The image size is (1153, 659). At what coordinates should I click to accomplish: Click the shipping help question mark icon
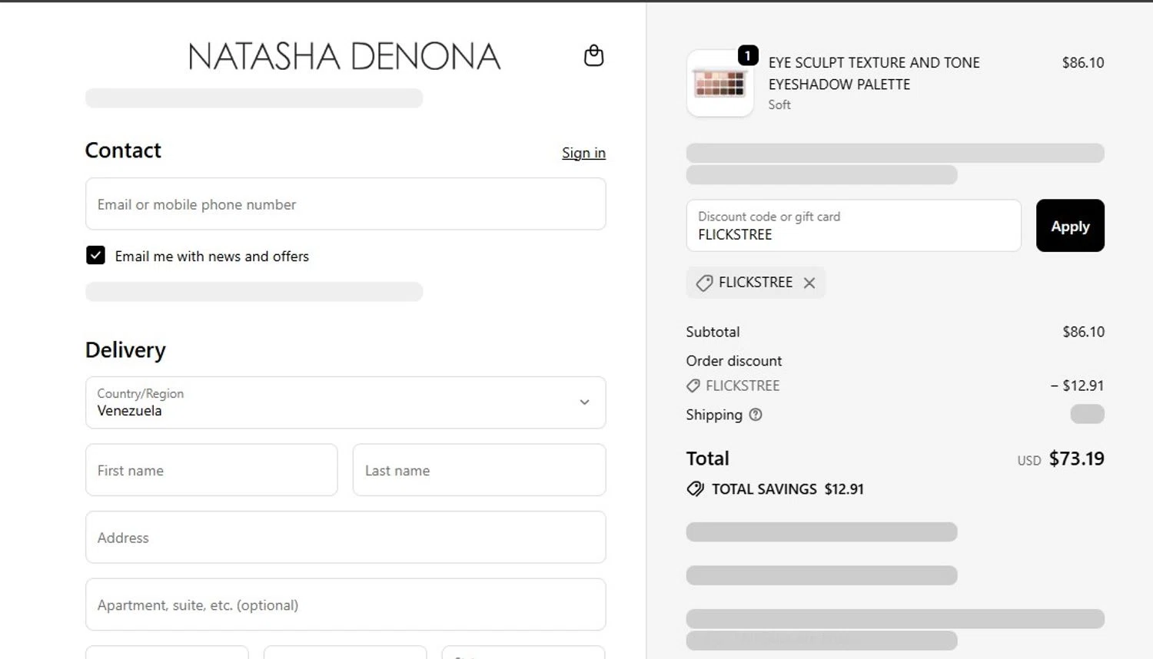[x=756, y=415]
